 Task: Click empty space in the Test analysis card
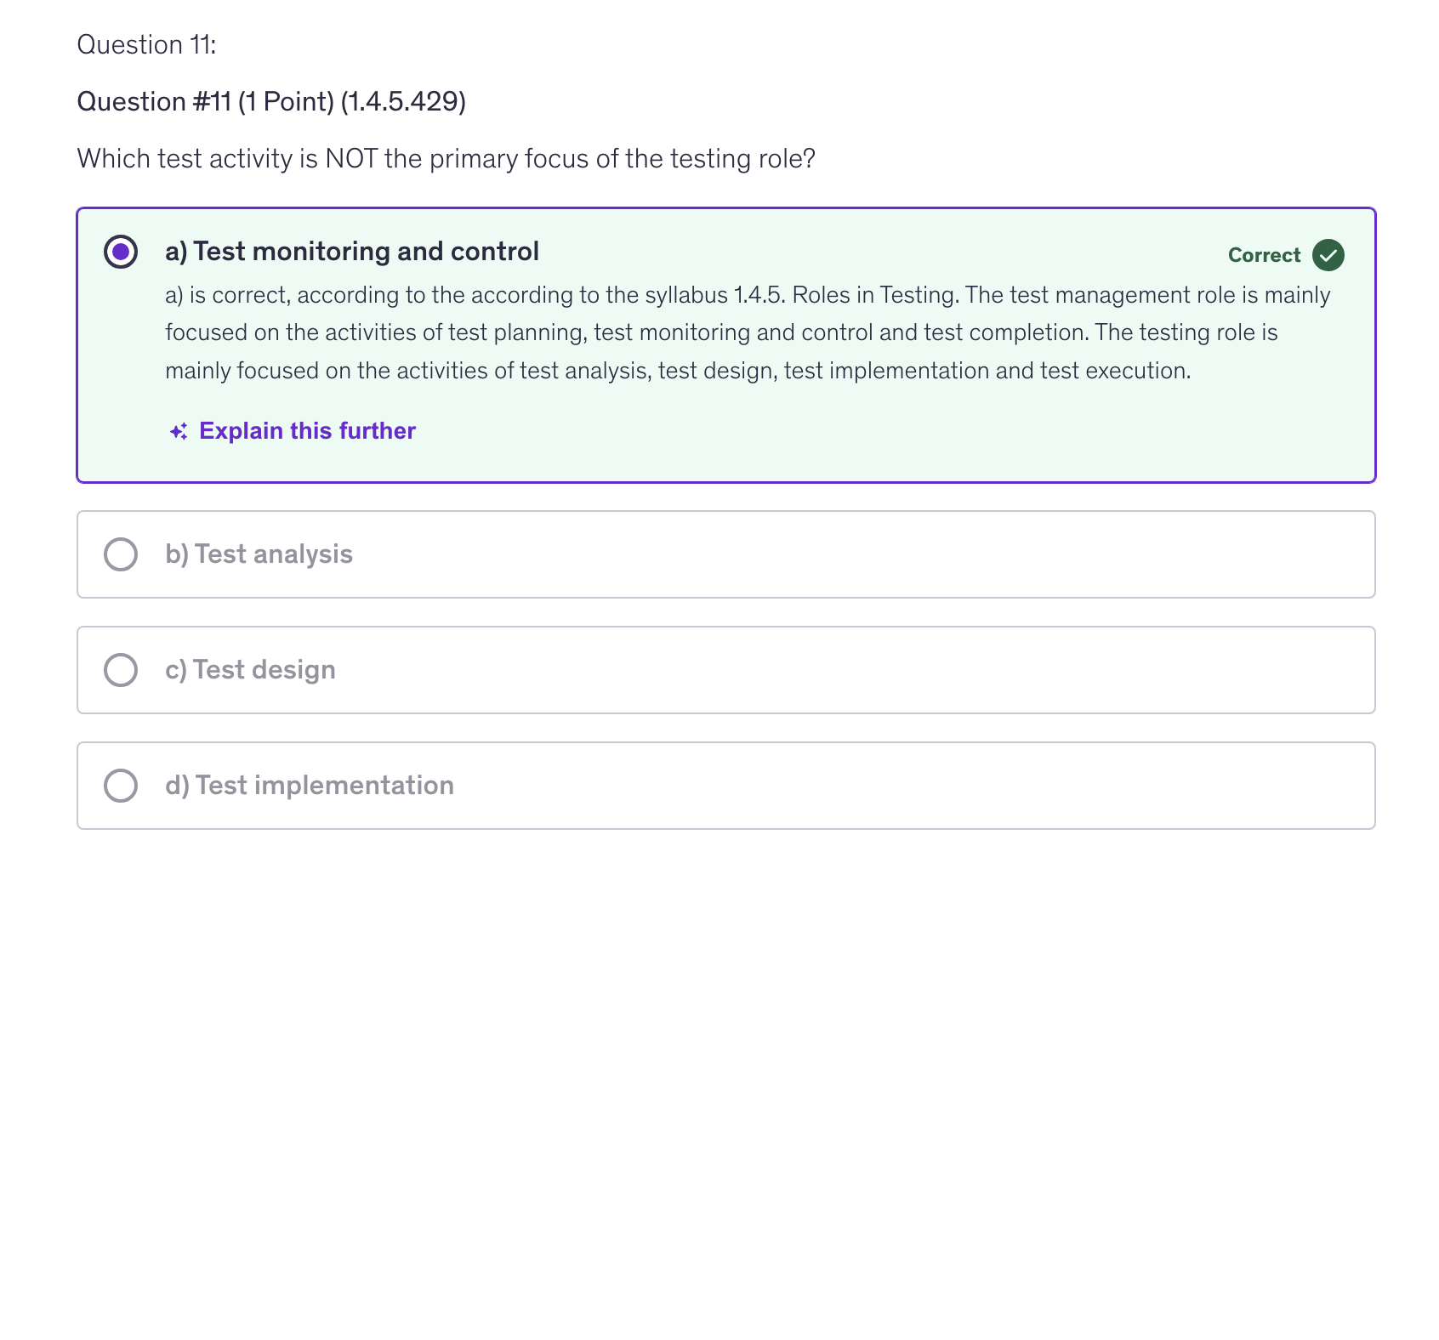[x=850, y=554]
